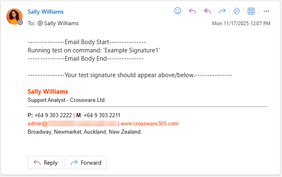The height and width of the screenshot is (177, 282).
Task: Open the www.crossware365.com link
Action: pos(149,123)
